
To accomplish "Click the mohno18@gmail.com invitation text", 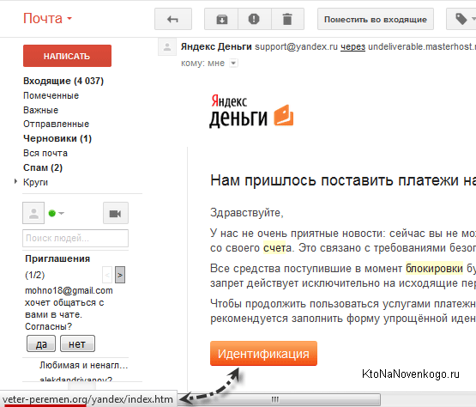I will pyautogui.click(x=69, y=290).
